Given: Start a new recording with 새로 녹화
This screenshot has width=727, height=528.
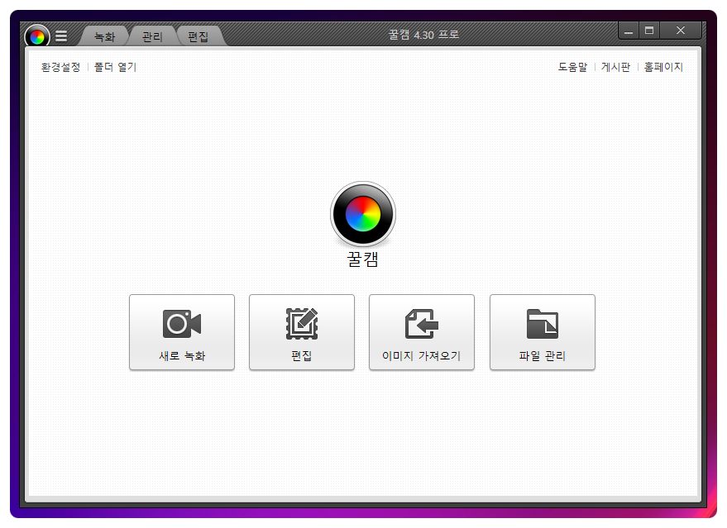Looking at the screenshot, I should (x=182, y=332).
